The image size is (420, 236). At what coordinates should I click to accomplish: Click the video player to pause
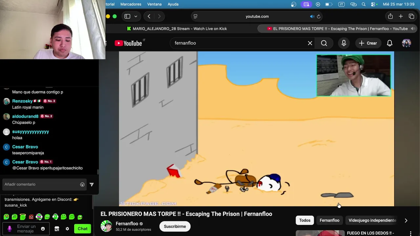tap(257, 129)
